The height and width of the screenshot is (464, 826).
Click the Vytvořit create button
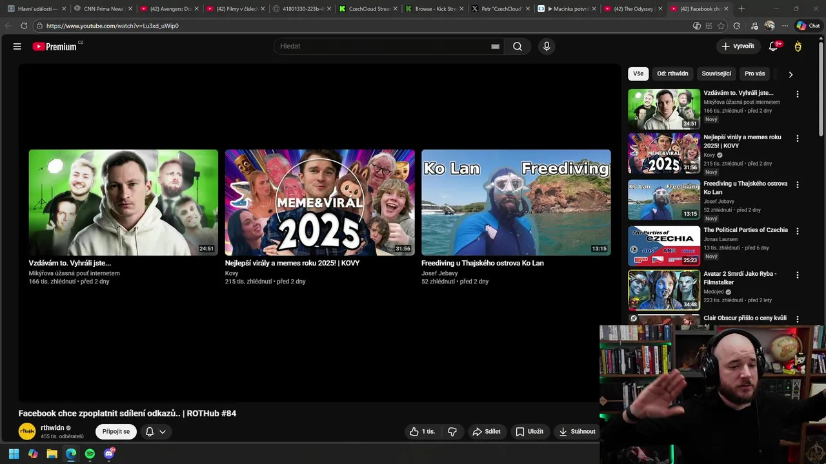point(738,46)
